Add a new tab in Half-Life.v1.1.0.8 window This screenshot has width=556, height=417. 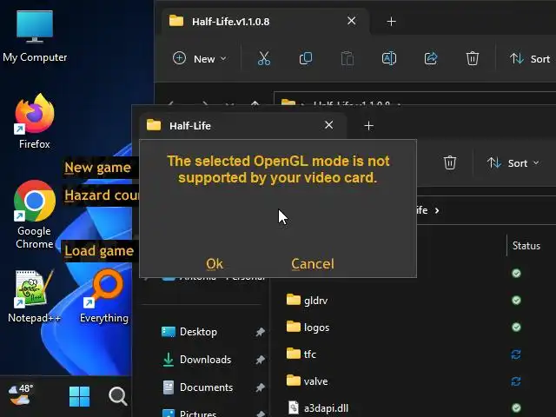(x=391, y=22)
